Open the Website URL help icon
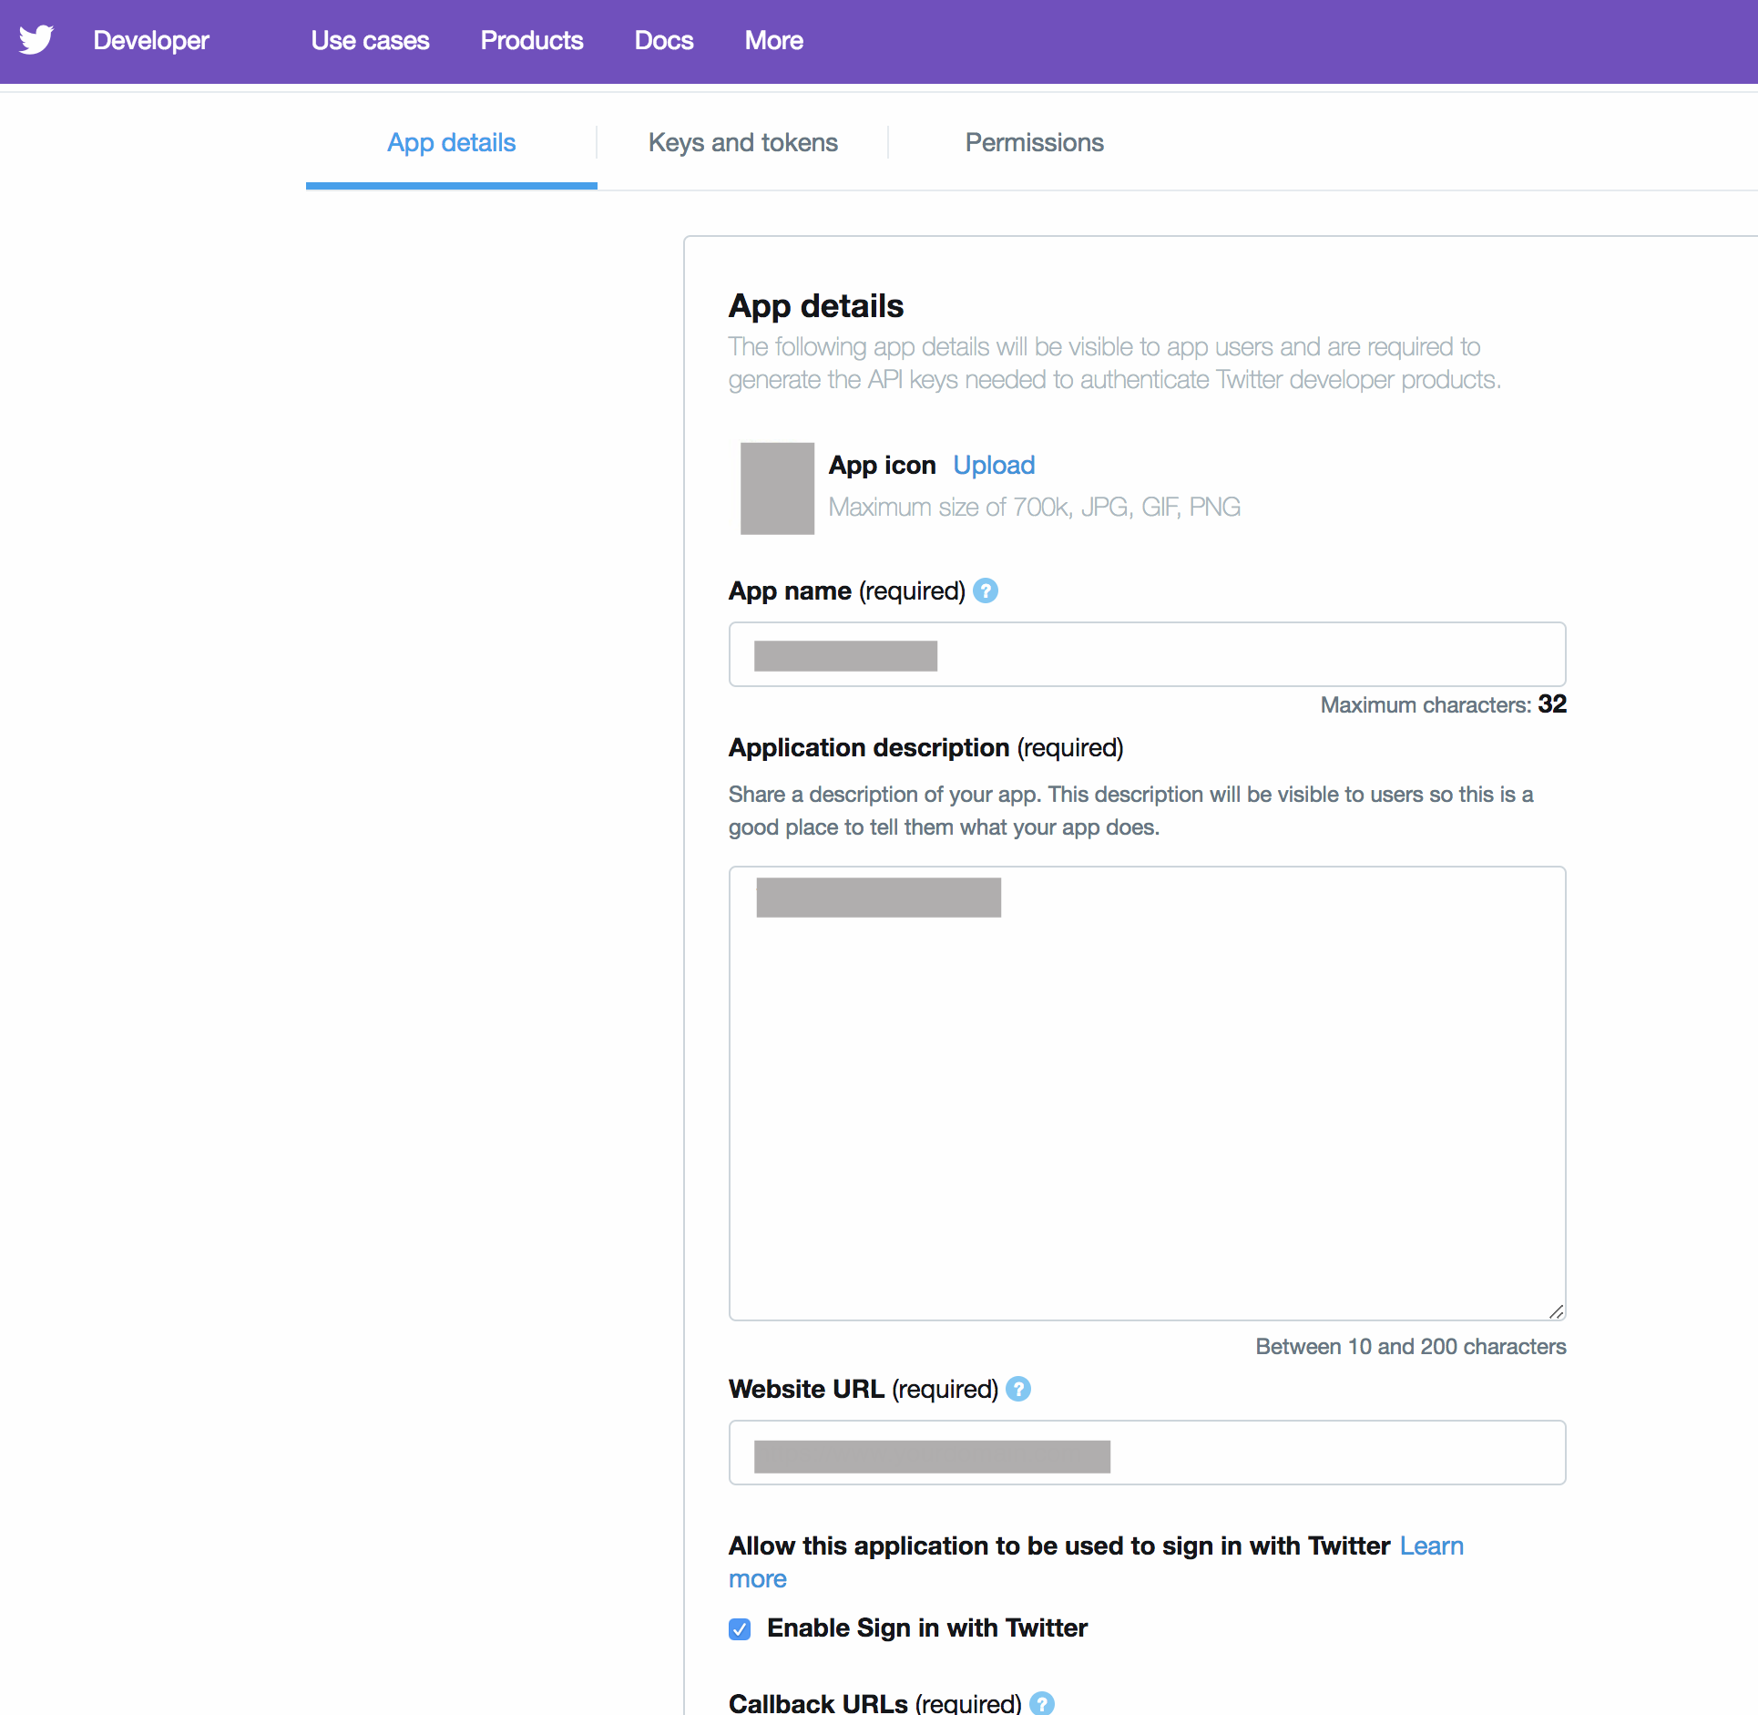 click(x=1018, y=1390)
